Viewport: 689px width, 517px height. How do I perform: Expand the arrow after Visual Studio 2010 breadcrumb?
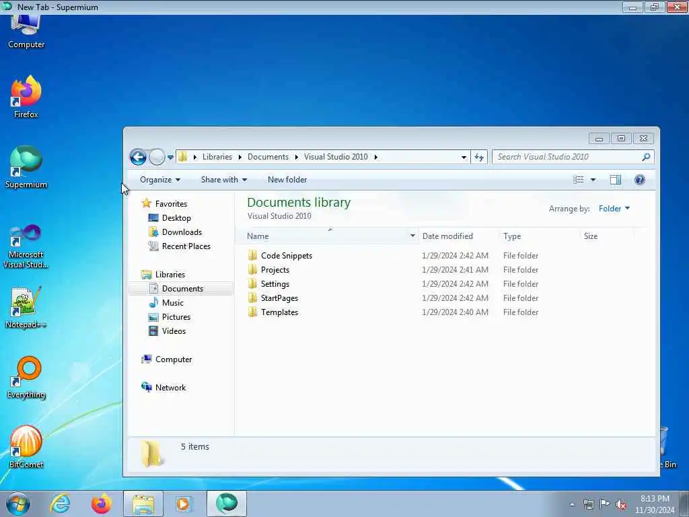pyautogui.click(x=375, y=157)
